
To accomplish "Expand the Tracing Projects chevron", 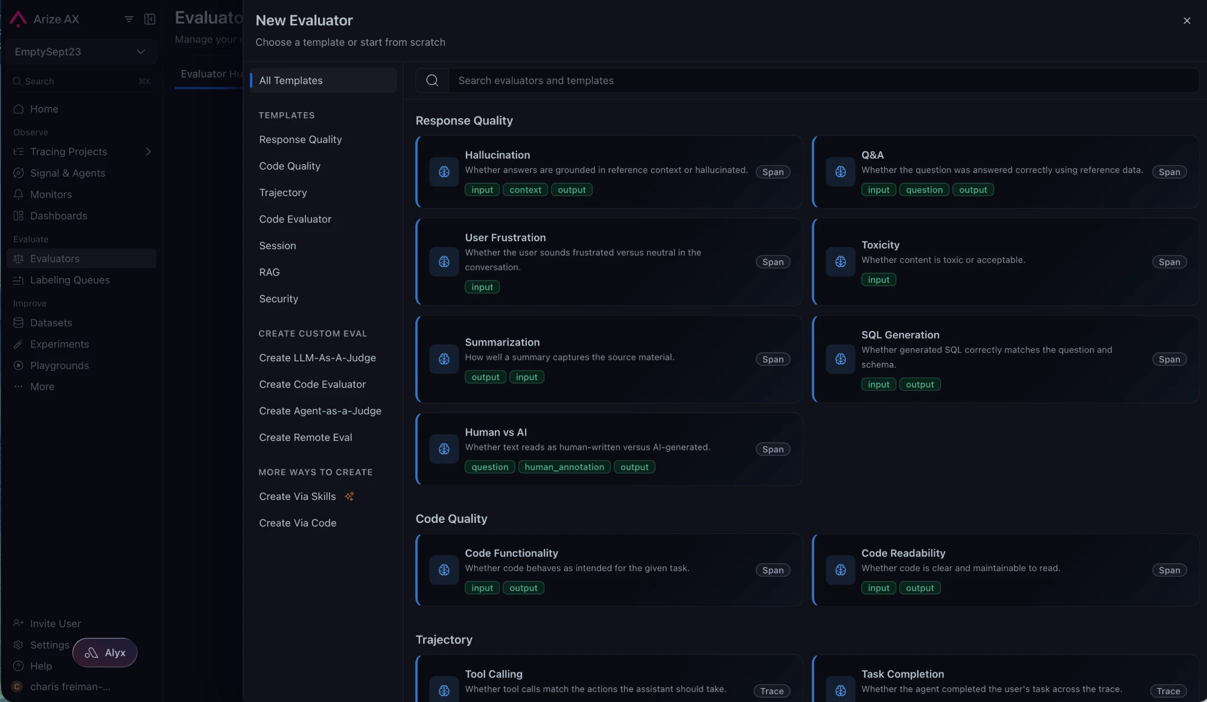I will 148,151.
